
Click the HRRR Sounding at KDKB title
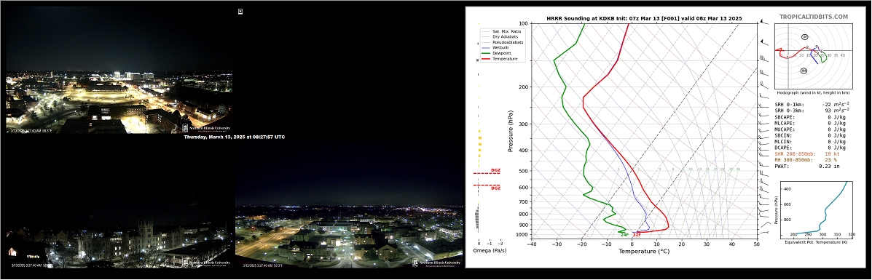[644, 18]
